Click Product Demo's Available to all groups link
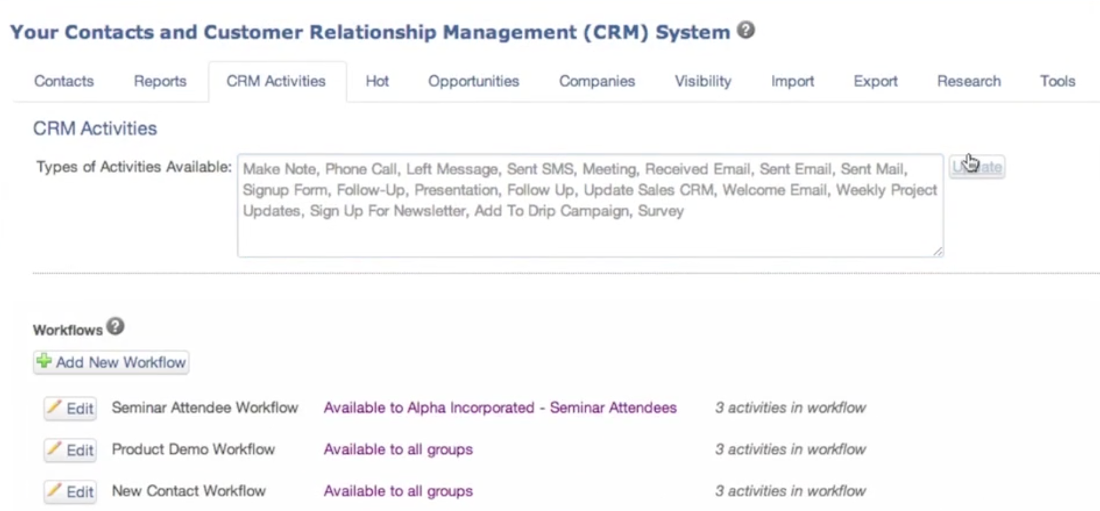The width and height of the screenshot is (1100, 511). click(398, 449)
